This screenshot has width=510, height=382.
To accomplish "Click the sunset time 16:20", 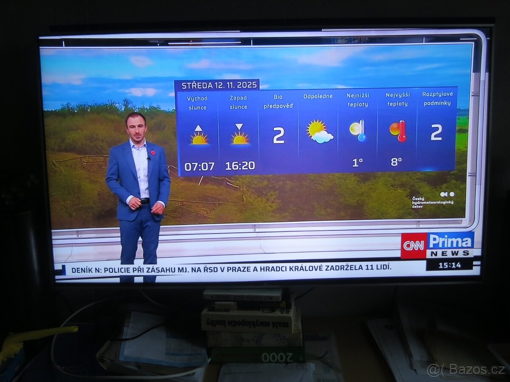I will click(240, 166).
